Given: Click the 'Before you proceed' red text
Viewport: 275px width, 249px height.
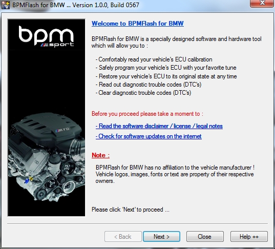Looking at the screenshot, I should point(147,114).
